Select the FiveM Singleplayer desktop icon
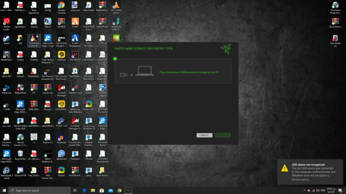The height and width of the screenshot is (194, 346). pyautogui.click(x=75, y=41)
